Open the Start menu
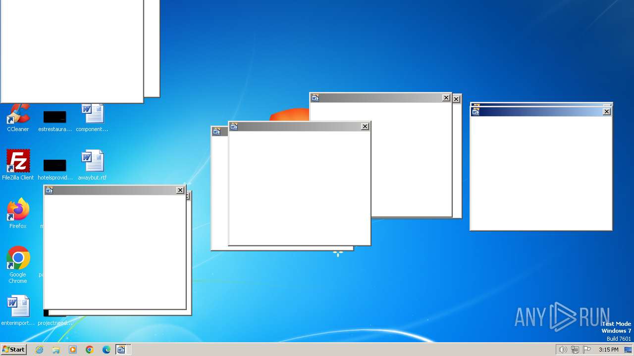Image resolution: width=634 pixels, height=356 pixels. pyautogui.click(x=13, y=350)
